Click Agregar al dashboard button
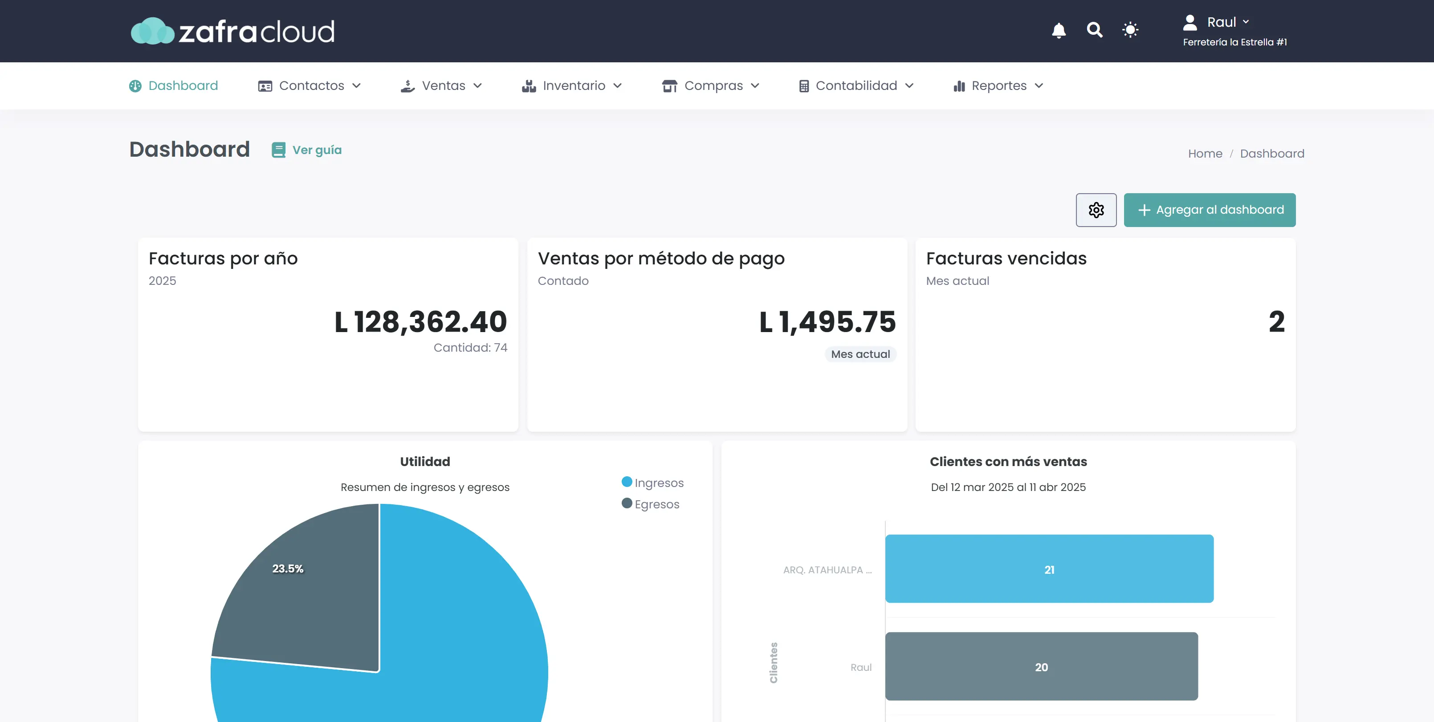 click(x=1210, y=210)
